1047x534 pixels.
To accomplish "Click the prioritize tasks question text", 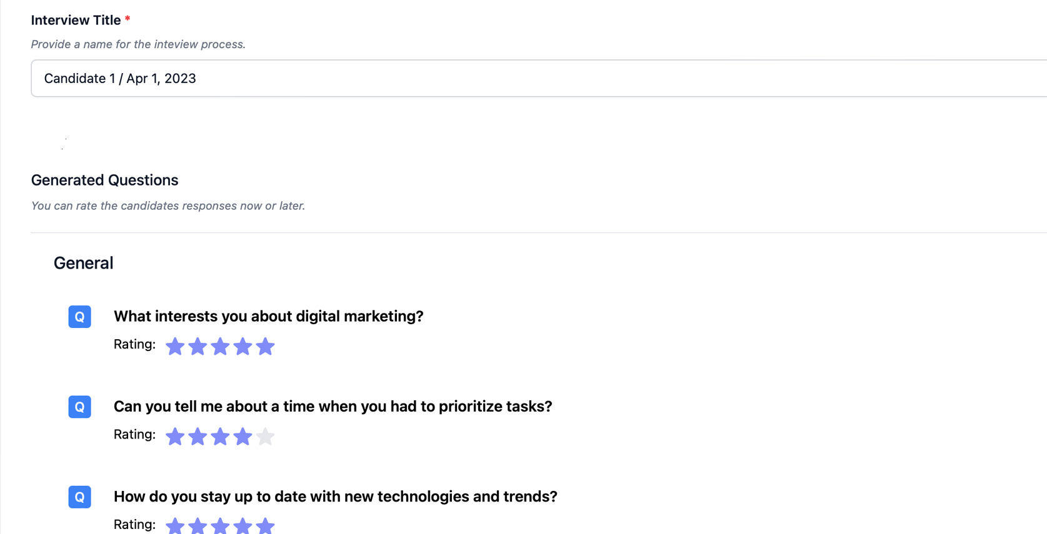I will [333, 406].
